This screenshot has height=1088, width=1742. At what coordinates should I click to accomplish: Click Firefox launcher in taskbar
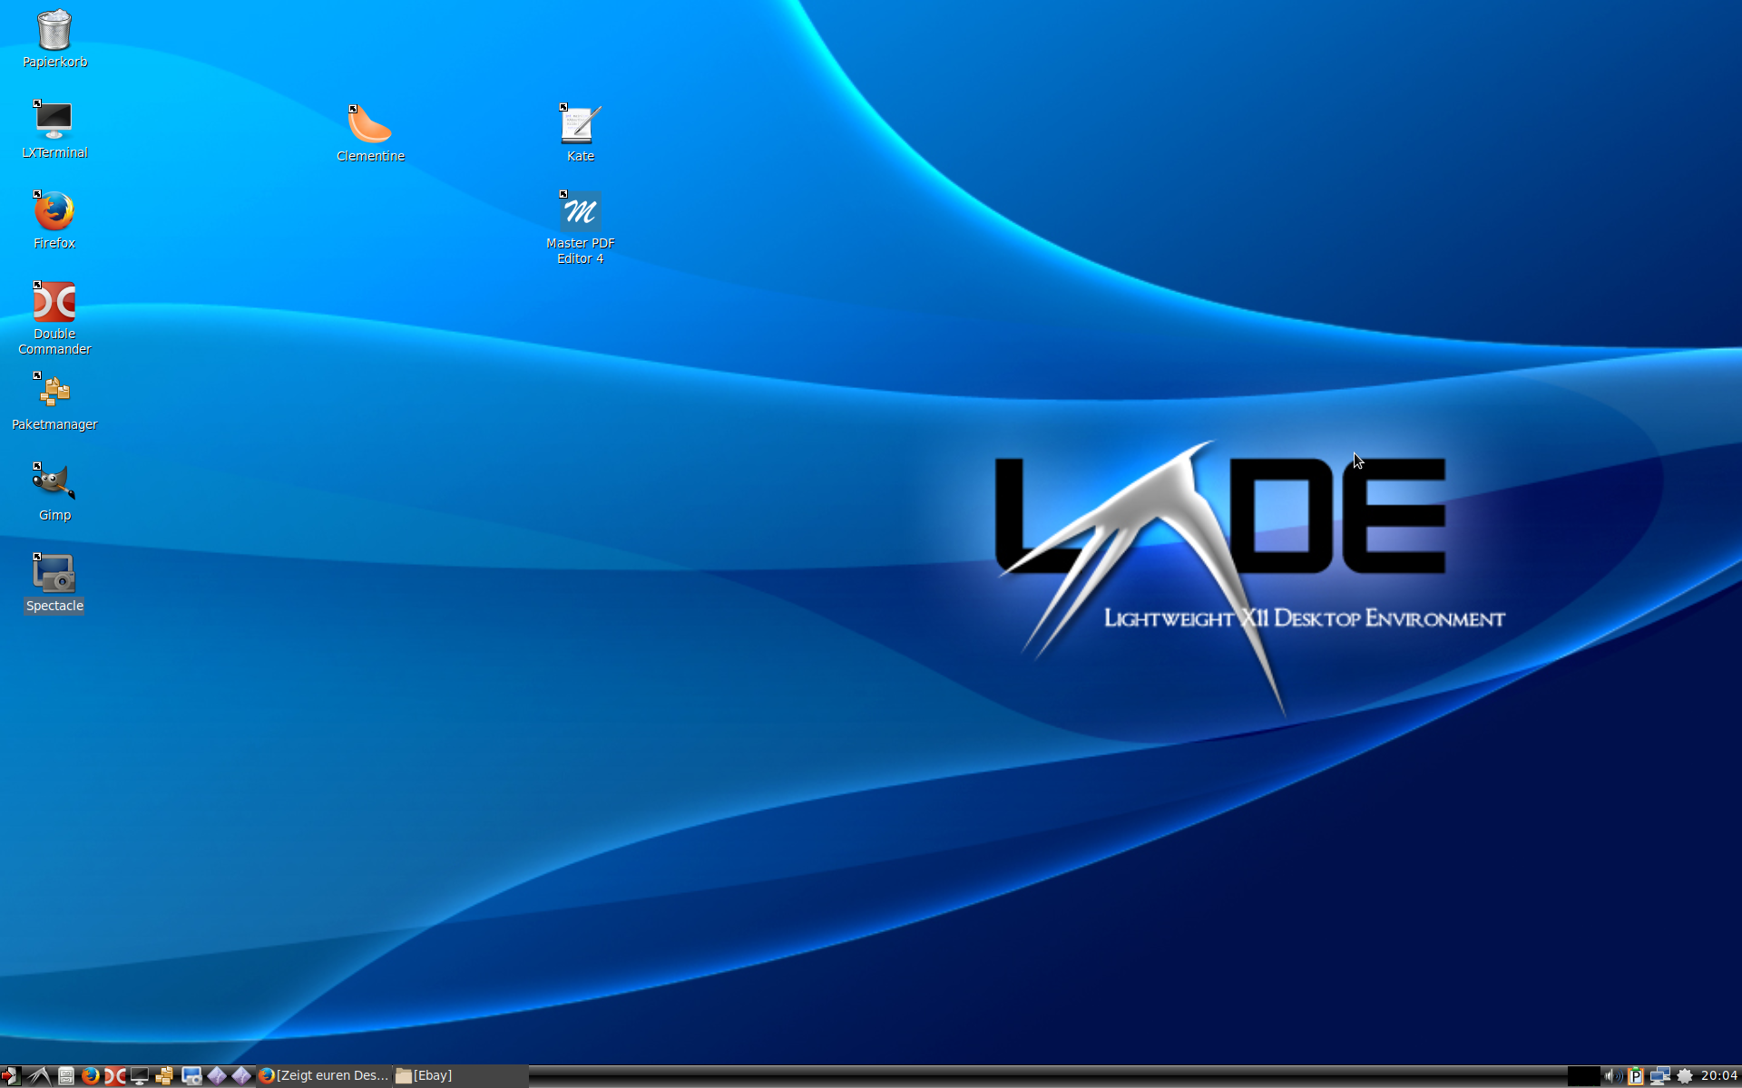tap(91, 1075)
